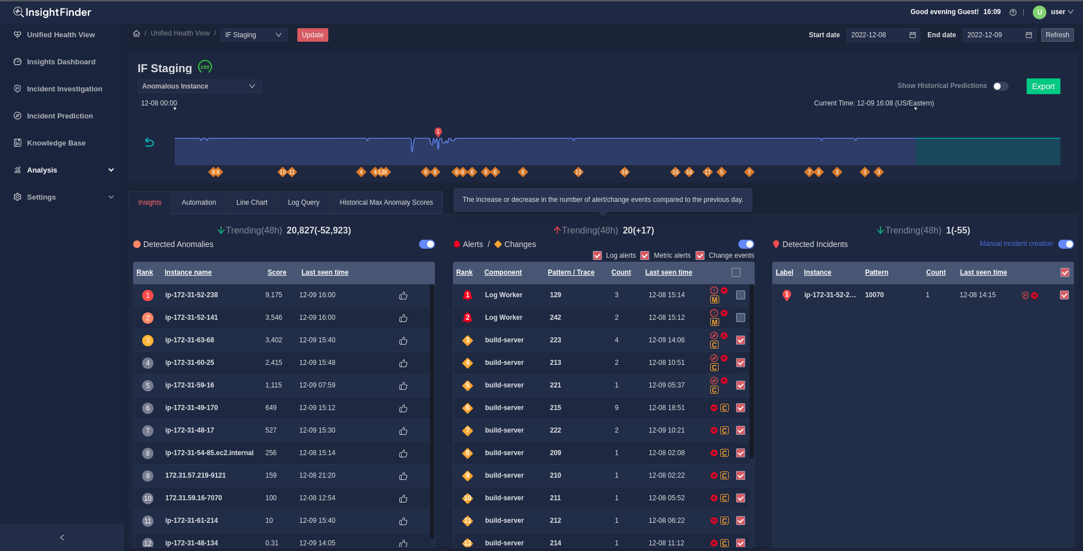Toggle Manual incident creation switch
The width and height of the screenshot is (1083, 551).
coord(1066,244)
